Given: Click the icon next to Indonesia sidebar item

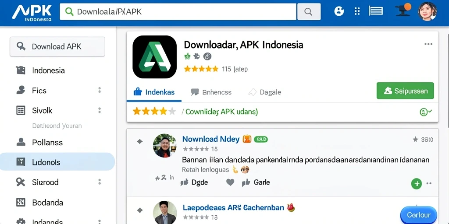Looking at the screenshot, I should pyautogui.click(x=21, y=70).
